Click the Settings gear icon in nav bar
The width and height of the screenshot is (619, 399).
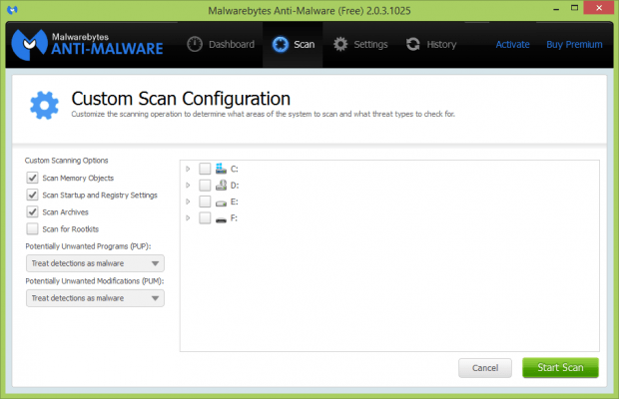coord(340,44)
